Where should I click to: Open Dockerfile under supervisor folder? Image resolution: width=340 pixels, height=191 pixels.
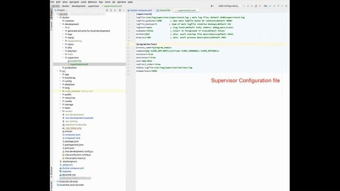tap(75, 61)
